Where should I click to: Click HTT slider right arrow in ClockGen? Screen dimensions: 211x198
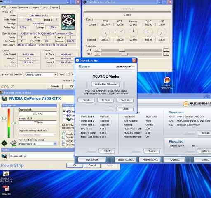pos(166,50)
